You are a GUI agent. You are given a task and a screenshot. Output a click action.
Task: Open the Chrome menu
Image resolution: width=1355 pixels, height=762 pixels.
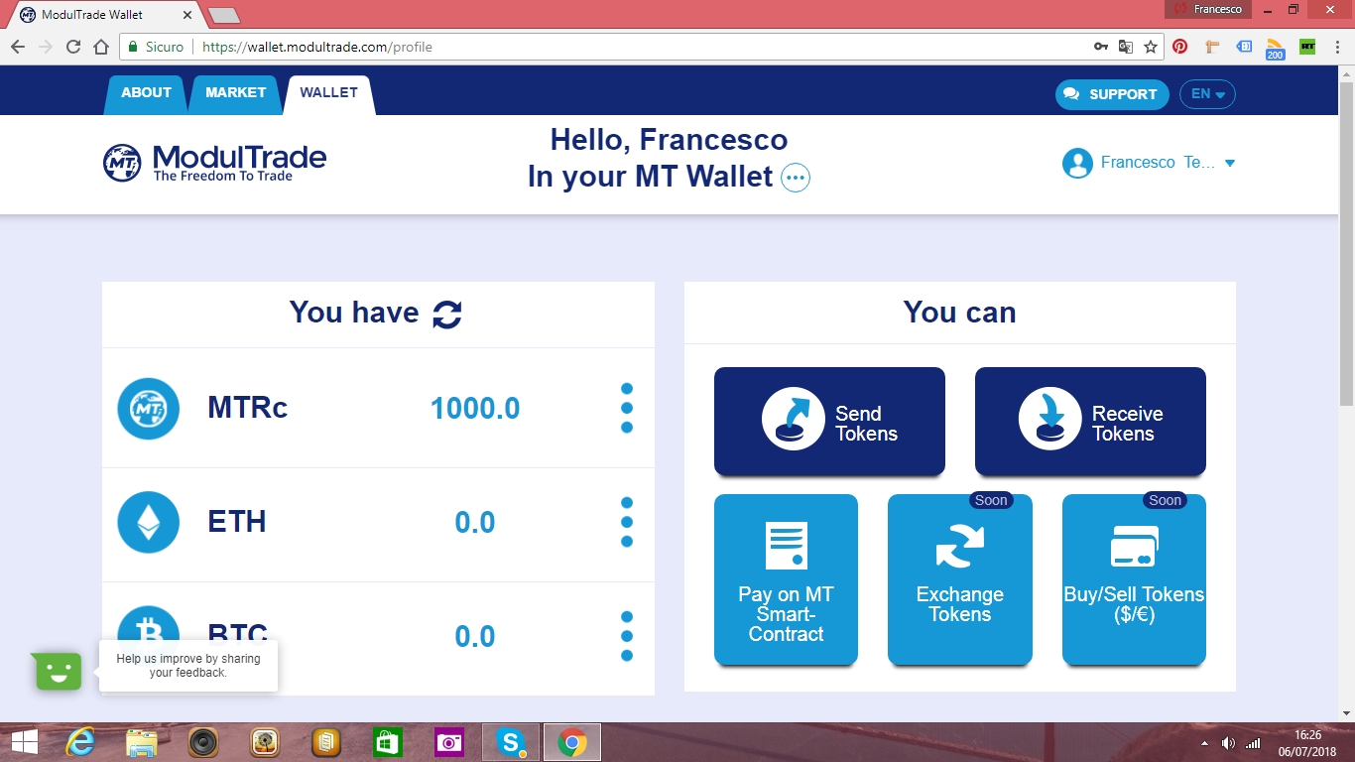[1337, 47]
